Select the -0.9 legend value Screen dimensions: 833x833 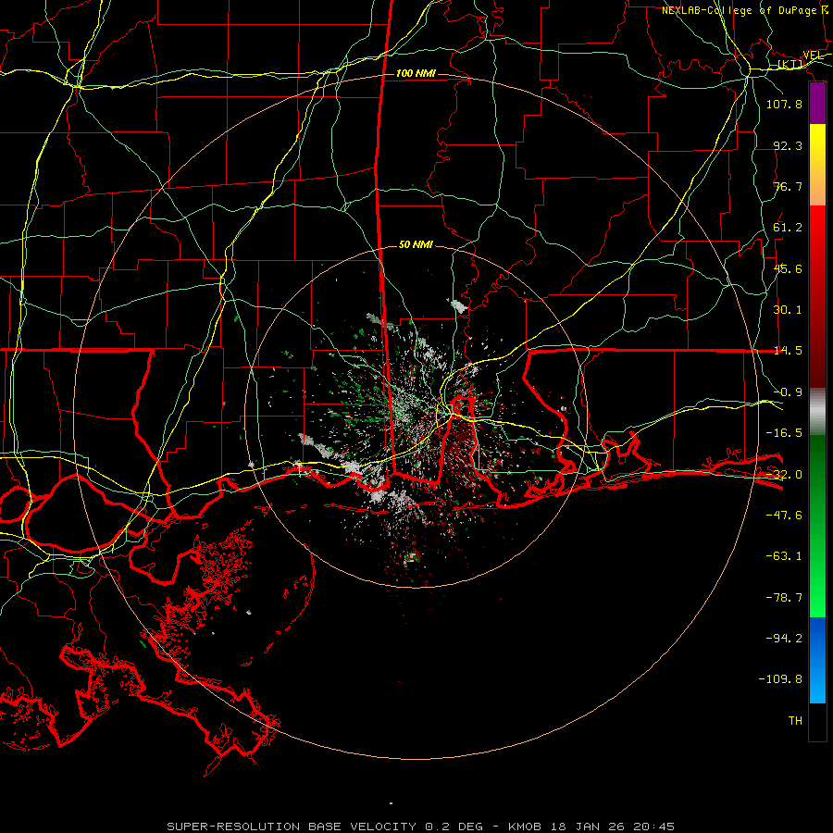click(x=788, y=392)
